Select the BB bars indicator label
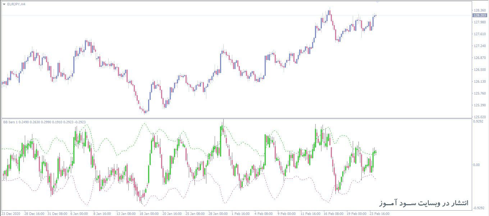Viewport: 489px width, 216px height. click(45, 122)
